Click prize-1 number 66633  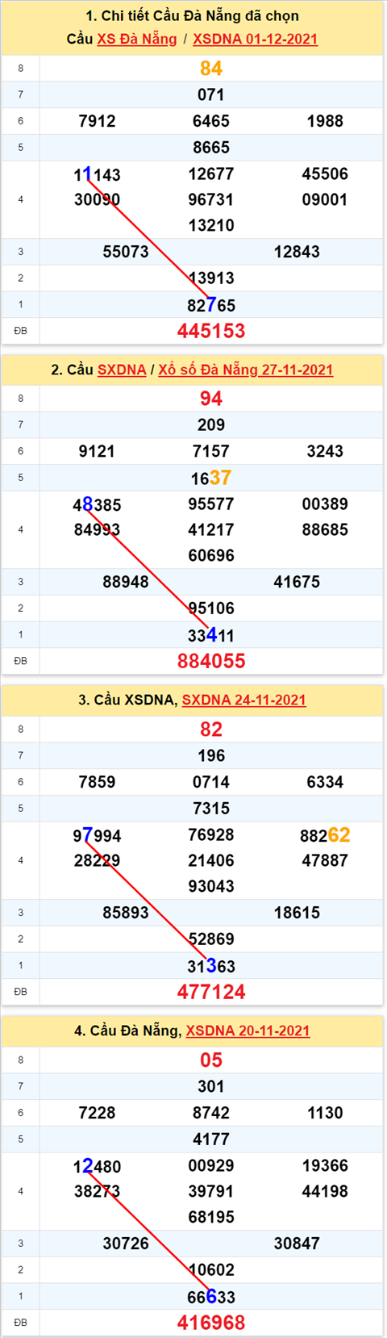pos(211,1297)
